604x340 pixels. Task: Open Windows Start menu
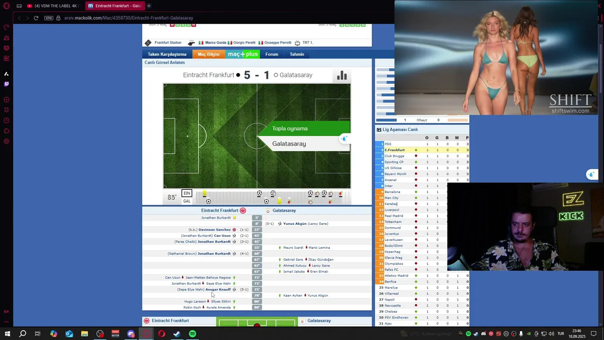coord(7,334)
